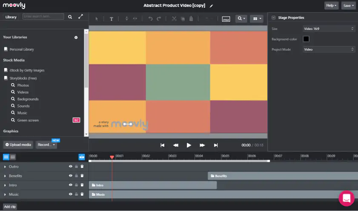Screen dimensions: 358x211
Task: Hide the Benefits clip
Action: point(71,176)
